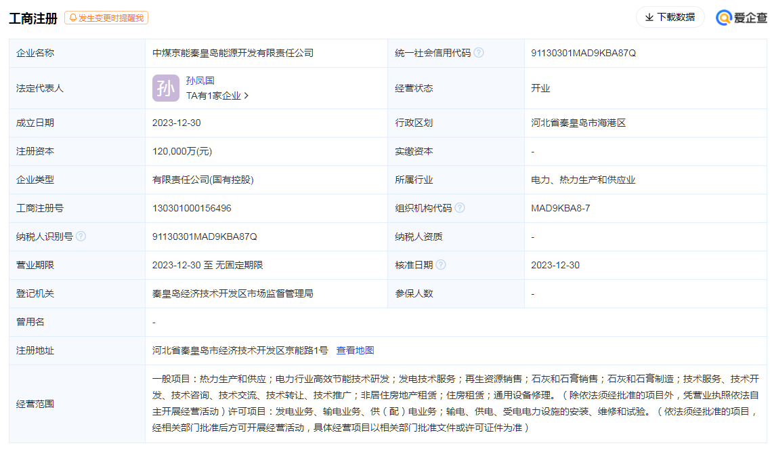This screenshot has height=454, width=772.
Task: Select the credit code 91130301MAD9KBA87Q in top row
Action: 584,53
